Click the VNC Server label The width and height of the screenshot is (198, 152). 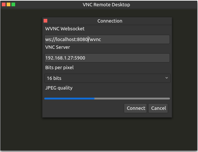[58, 47]
